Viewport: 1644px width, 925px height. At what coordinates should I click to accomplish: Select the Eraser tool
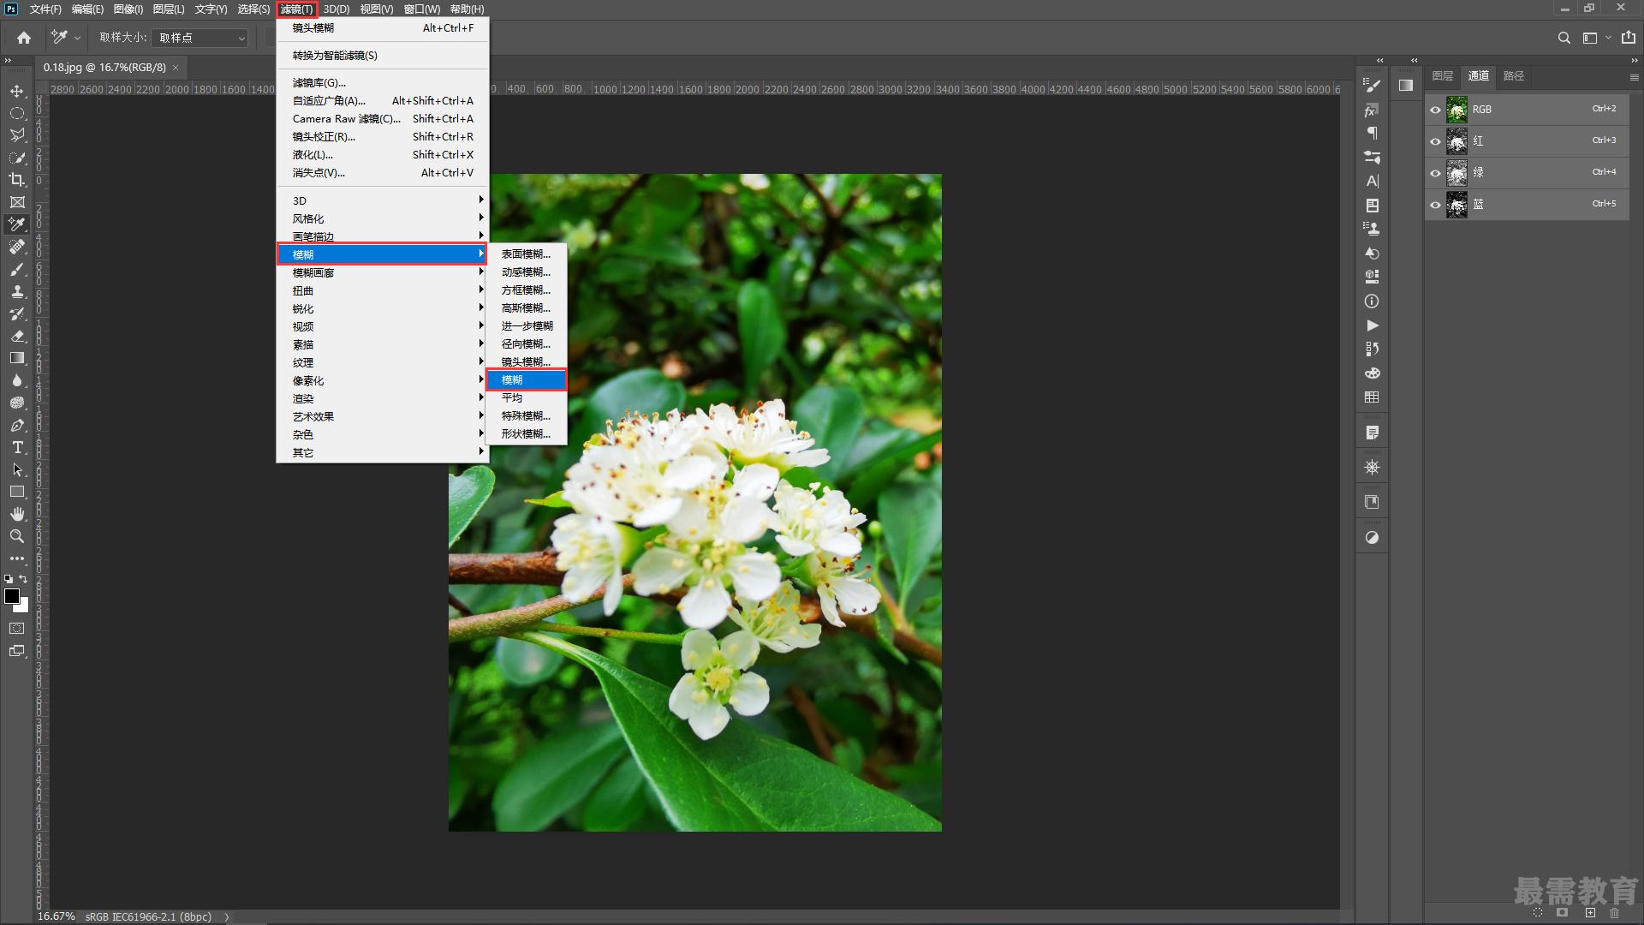(x=17, y=336)
